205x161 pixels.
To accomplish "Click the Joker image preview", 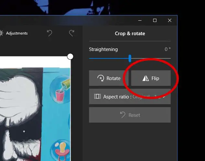I will 35,109.
